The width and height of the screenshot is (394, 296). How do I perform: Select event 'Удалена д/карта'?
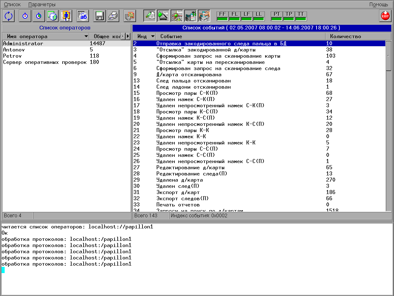pos(259,180)
